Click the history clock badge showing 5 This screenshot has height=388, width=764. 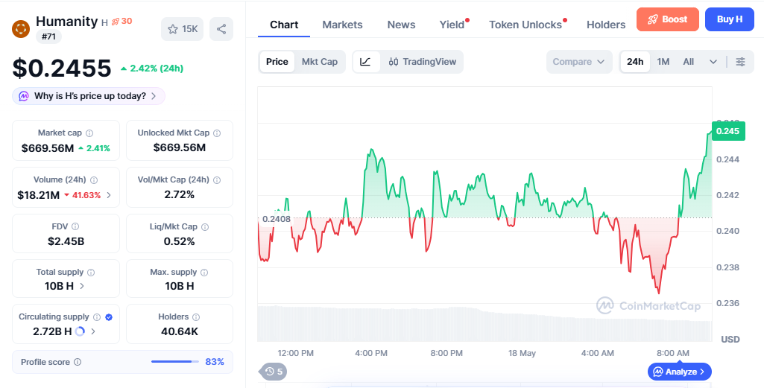[274, 372]
